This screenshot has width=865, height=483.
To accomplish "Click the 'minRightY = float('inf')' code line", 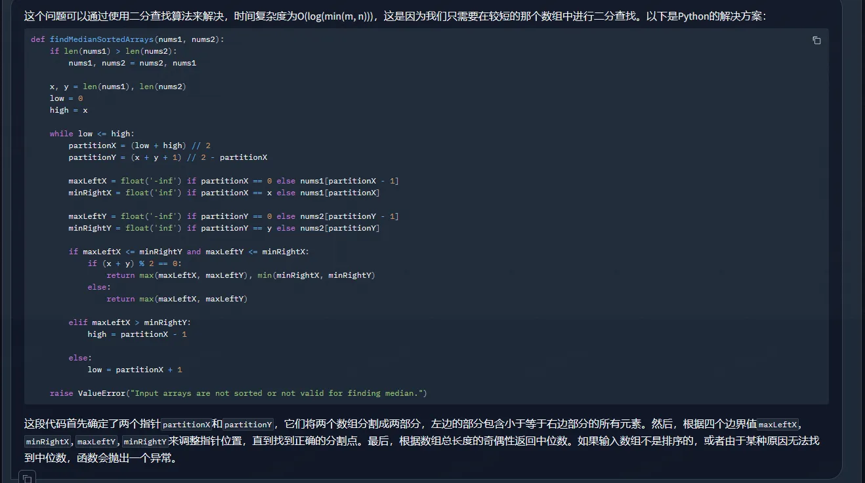I will tap(224, 228).
